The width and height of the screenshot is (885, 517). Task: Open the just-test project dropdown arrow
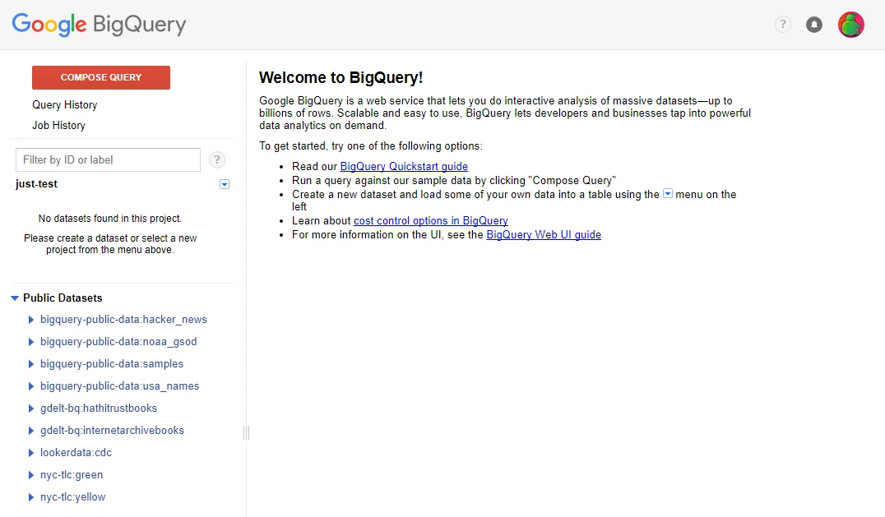[x=224, y=184]
